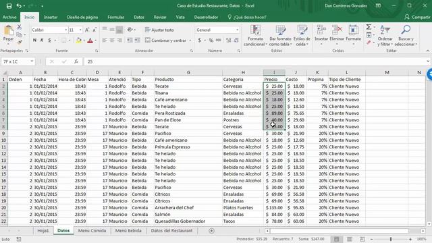The width and height of the screenshot is (432, 243).
Task: Select the column M header
Action: (x=387, y=72)
